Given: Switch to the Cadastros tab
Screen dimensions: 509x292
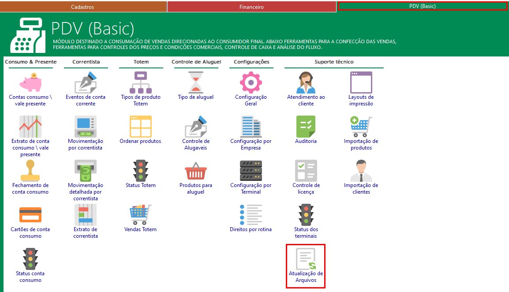Looking at the screenshot, I should [82, 7].
